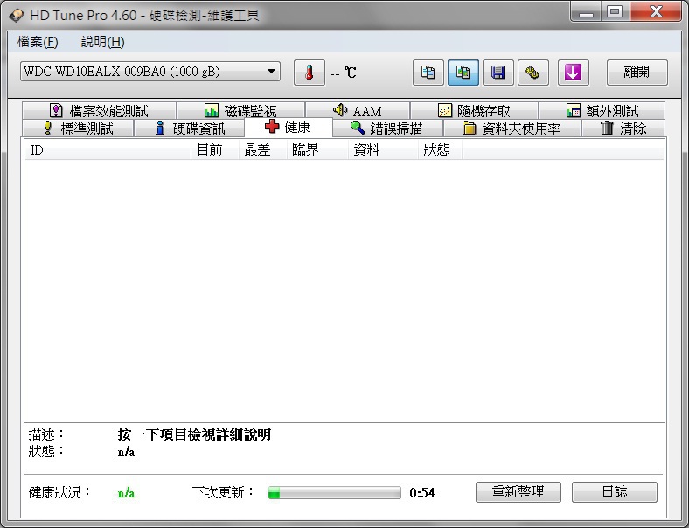The height and width of the screenshot is (528, 689).
Task: Click the HD Tune Pro title bar icon
Action: click(x=17, y=15)
